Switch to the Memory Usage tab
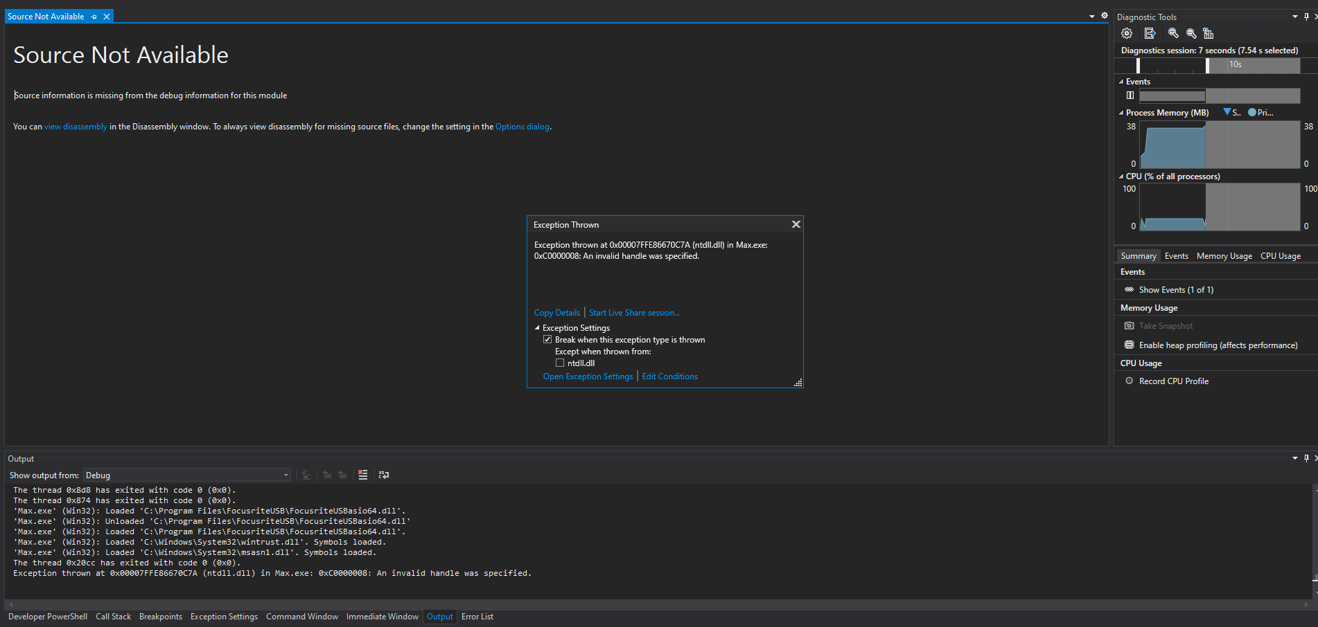The height and width of the screenshot is (627, 1318). (x=1224, y=256)
